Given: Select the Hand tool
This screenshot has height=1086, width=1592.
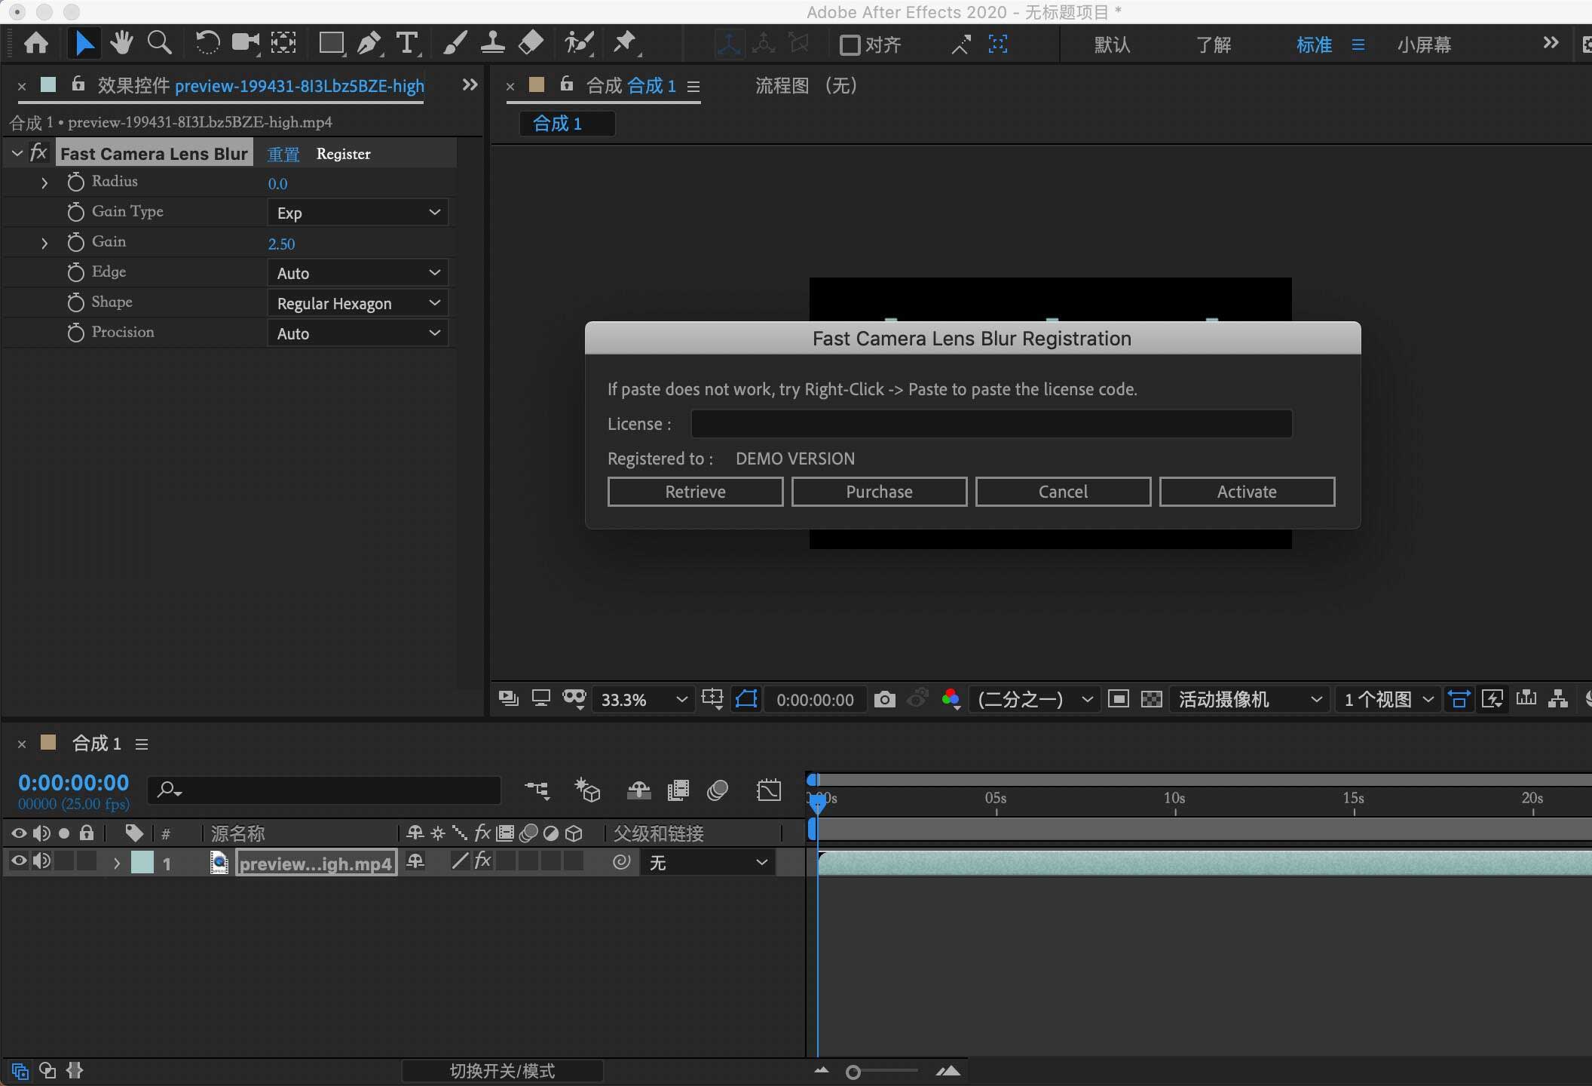Looking at the screenshot, I should (x=121, y=43).
